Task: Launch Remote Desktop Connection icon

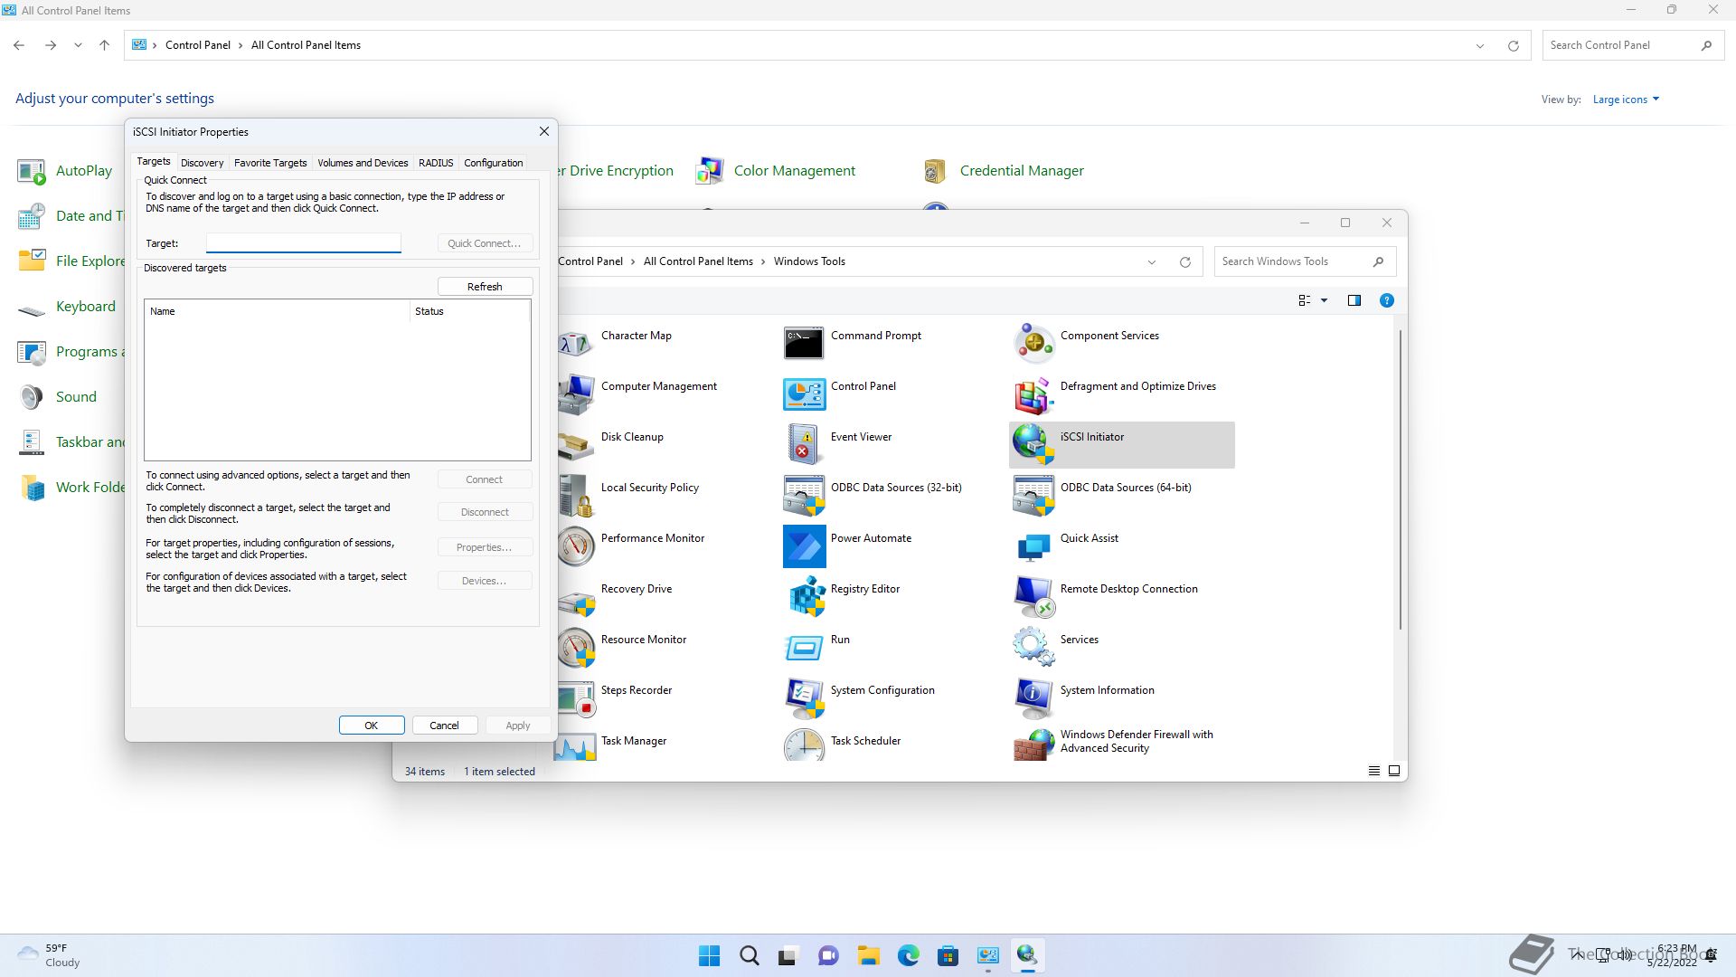Action: pos(1033,597)
